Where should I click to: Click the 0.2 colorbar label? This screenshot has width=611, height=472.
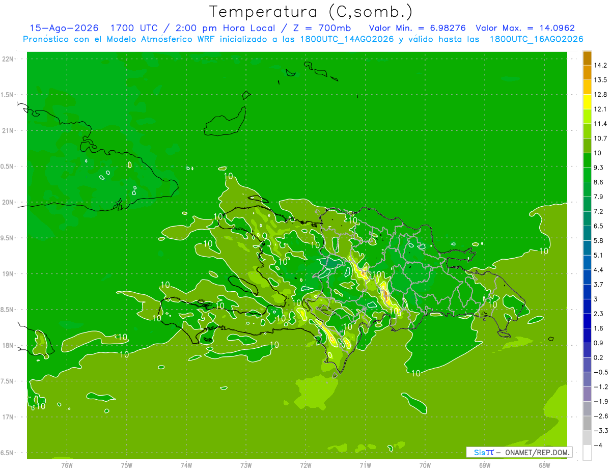(x=599, y=357)
